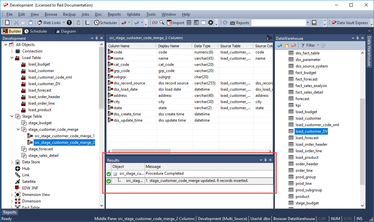Click the settings gear toolbar icon
Screen dimensions: 374x222
211,23
